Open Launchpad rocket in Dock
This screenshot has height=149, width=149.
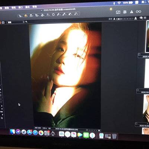pos(24,132)
